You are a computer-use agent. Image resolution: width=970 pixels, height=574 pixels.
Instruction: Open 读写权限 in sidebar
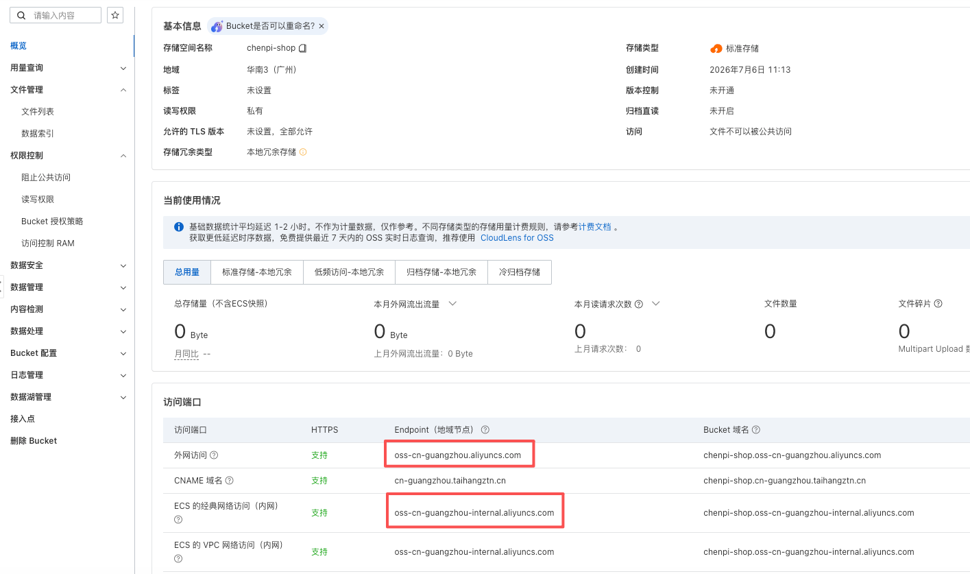tap(38, 200)
